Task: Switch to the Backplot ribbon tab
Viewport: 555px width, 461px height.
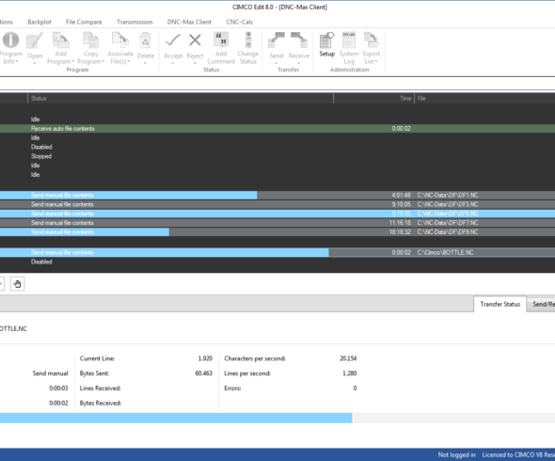Action: tap(40, 22)
